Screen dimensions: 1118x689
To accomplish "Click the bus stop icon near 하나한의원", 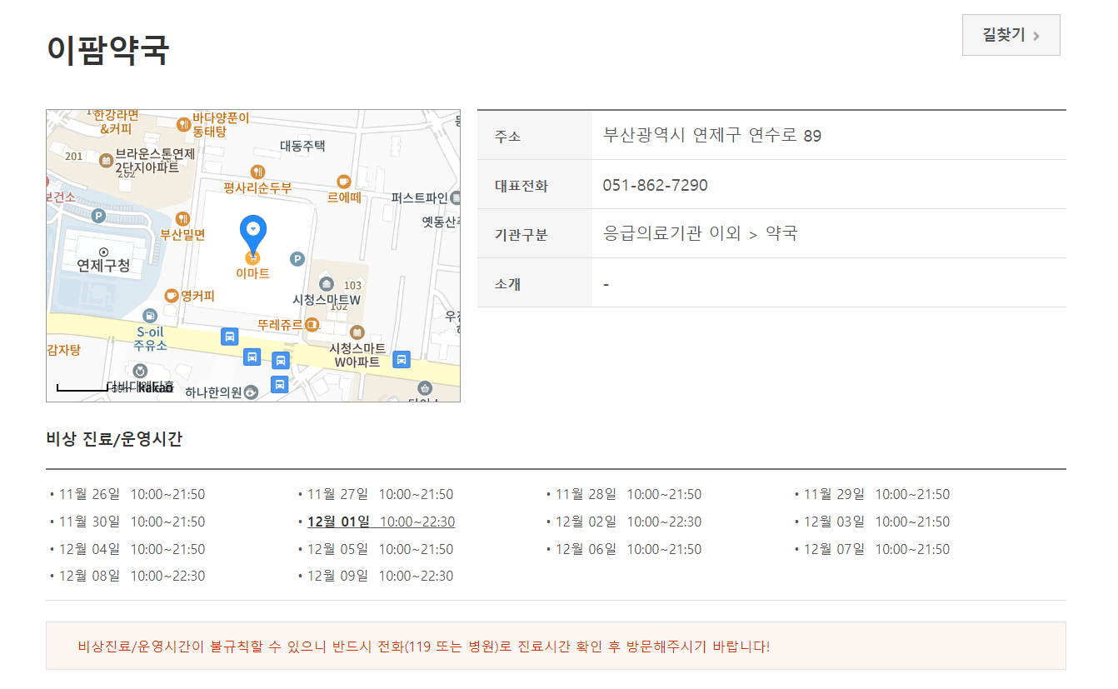I will [x=280, y=382].
